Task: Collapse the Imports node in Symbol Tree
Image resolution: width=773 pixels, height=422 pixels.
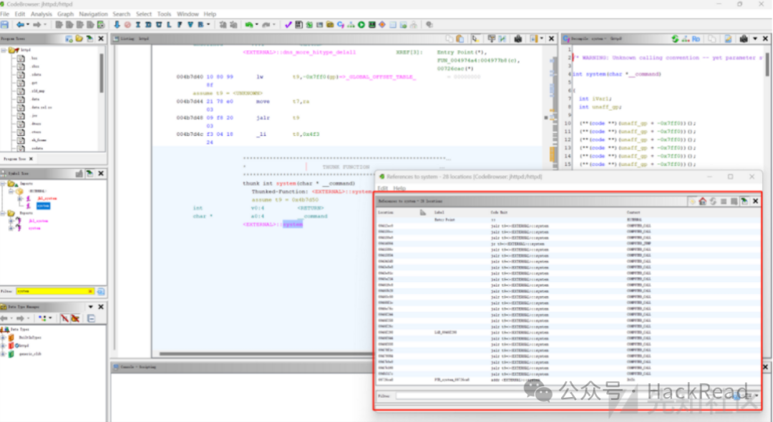Action: [3, 184]
